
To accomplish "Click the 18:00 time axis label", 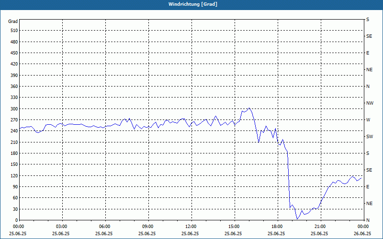I will [x=277, y=227].
